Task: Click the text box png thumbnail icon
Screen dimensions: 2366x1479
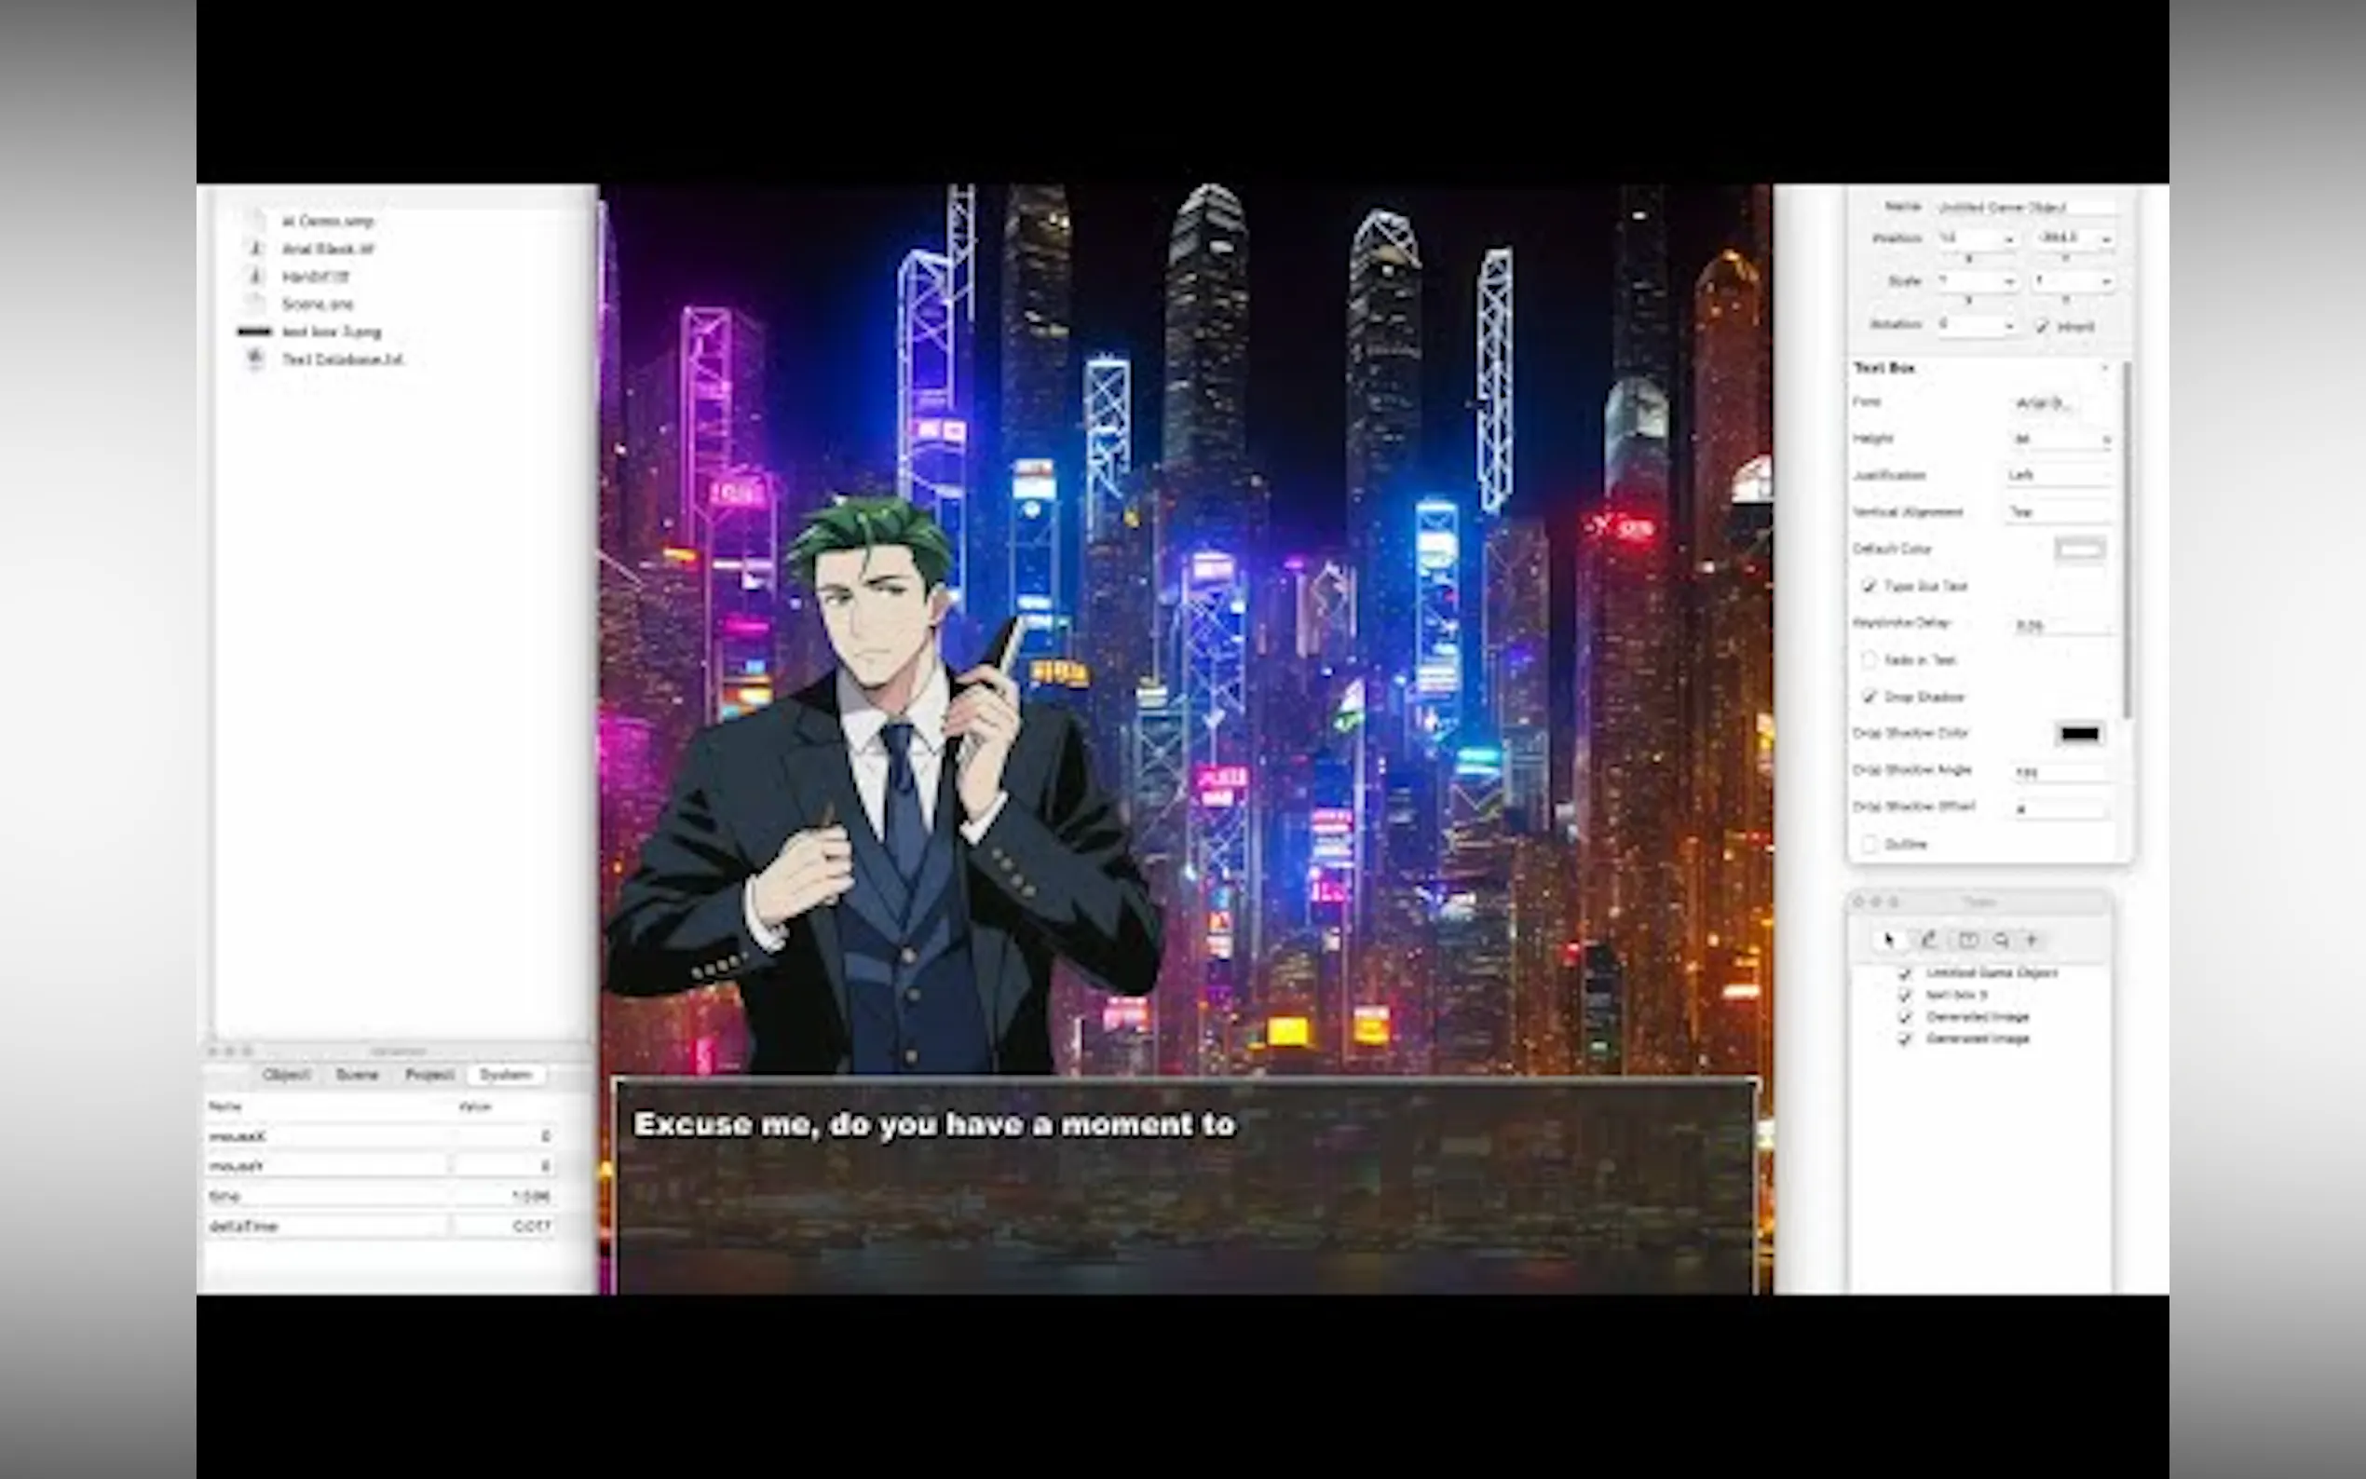Action: 254,332
